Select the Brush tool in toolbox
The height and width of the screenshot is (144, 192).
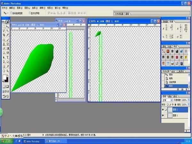coord(8,40)
